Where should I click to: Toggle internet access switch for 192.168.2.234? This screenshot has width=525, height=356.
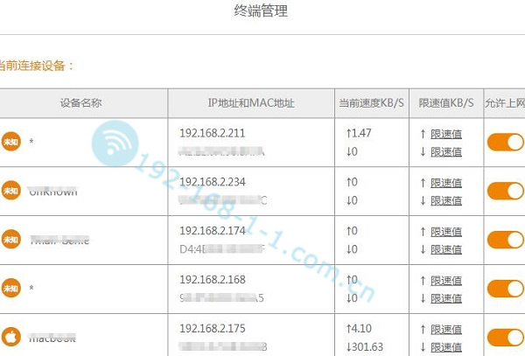(x=505, y=191)
